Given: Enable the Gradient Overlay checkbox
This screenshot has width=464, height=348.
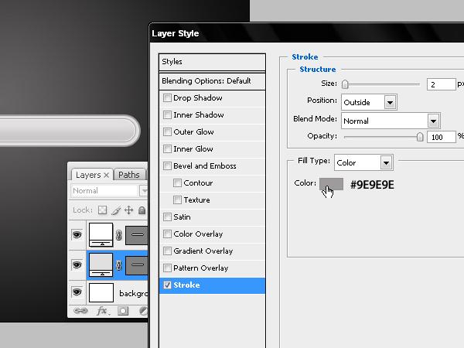Looking at the screenshot, I should pyautogui.click(x=167, y=251).
